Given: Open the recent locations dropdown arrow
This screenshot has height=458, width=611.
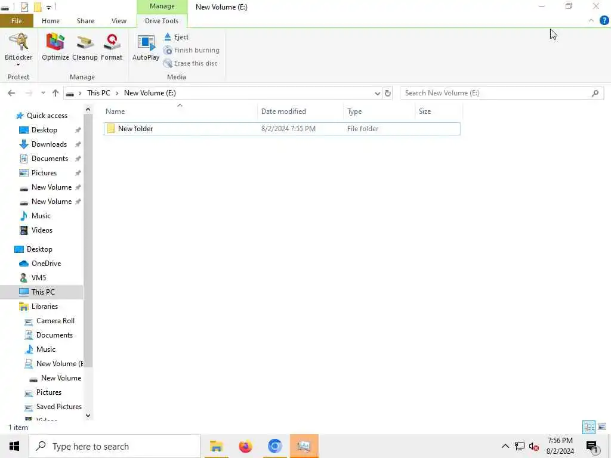Looking at the screenshot, I should (x=43, y=93).
